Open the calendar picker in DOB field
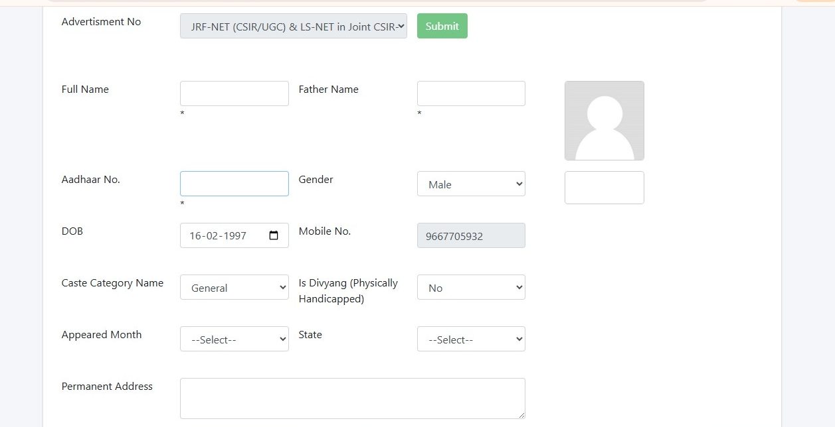 [274, 236]
